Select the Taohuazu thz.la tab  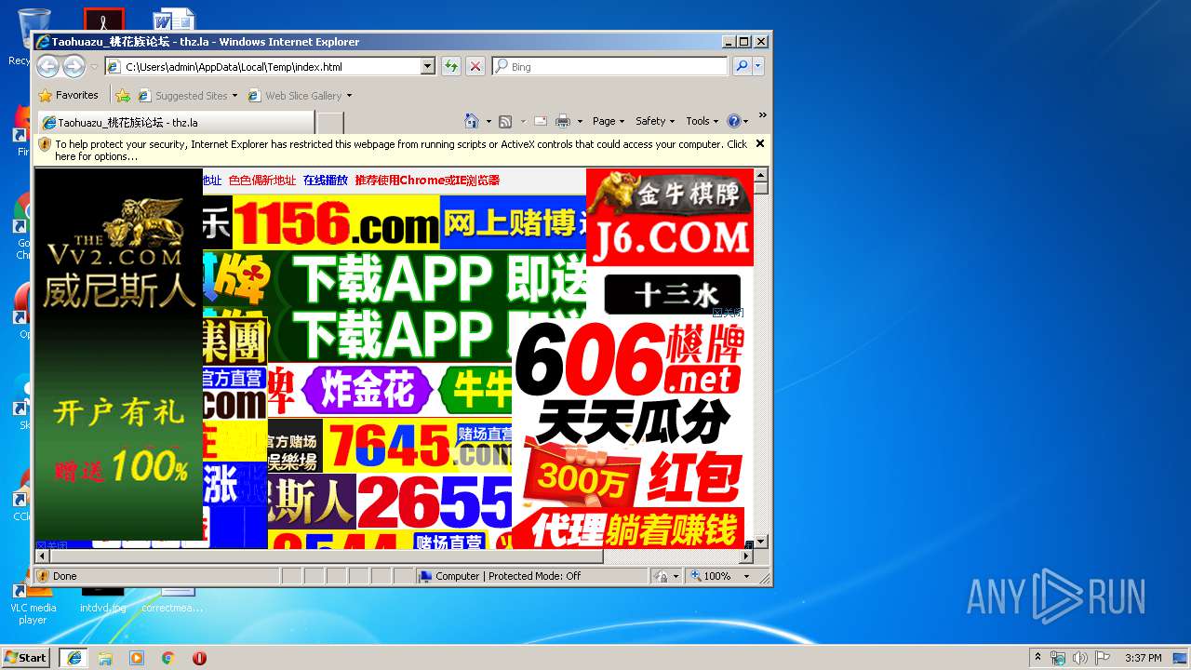coord(175,122)
